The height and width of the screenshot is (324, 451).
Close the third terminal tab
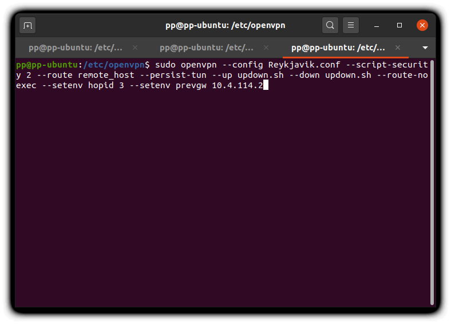398,48
